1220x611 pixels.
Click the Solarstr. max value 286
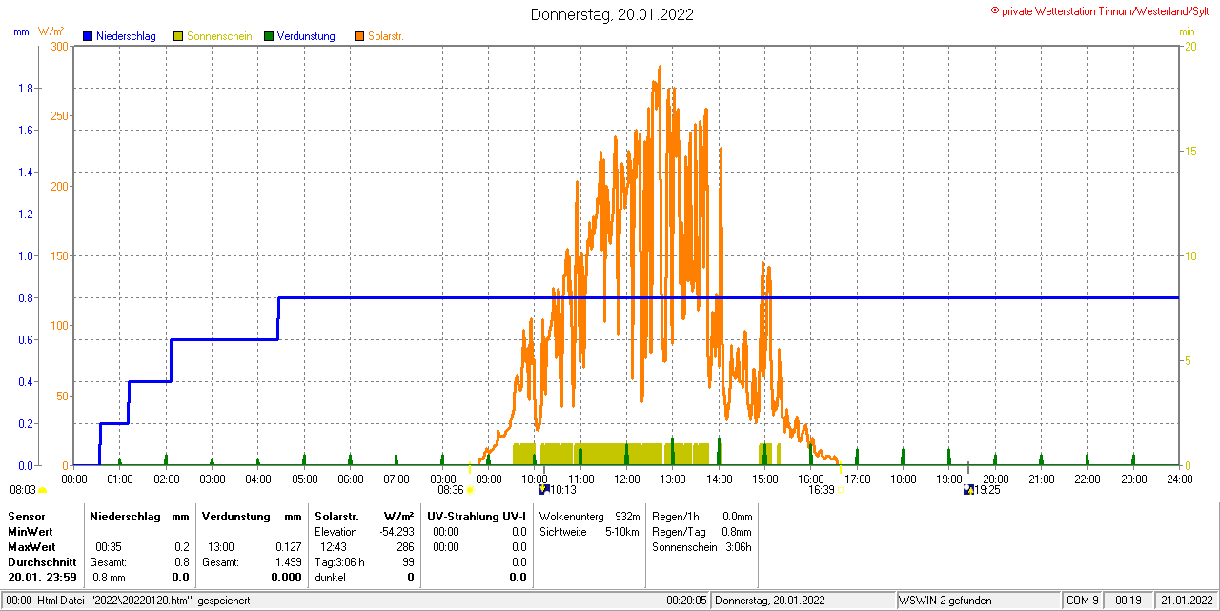[405, 547]
